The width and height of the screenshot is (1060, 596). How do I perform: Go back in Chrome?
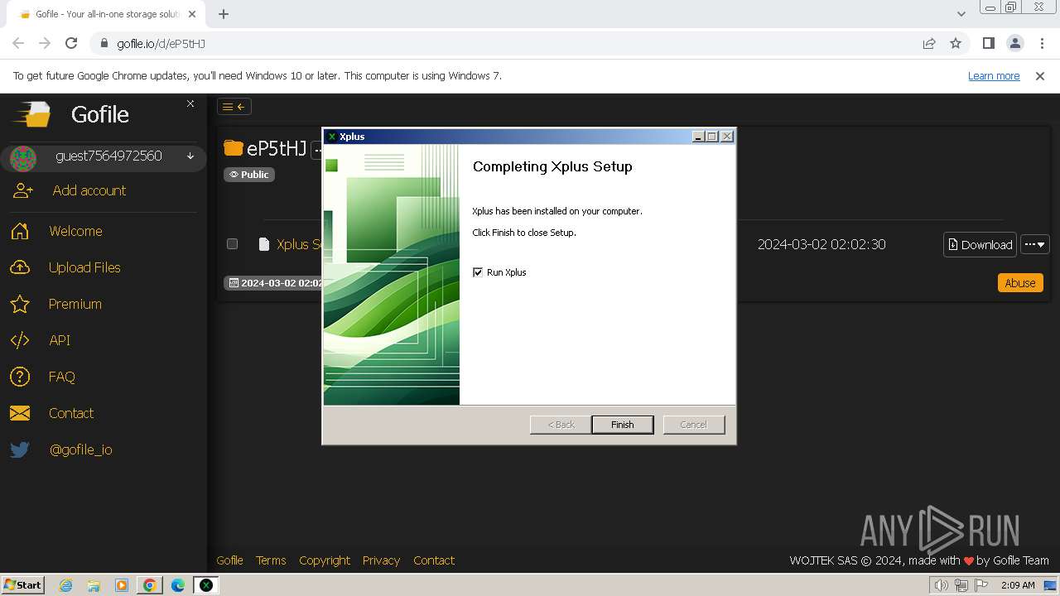point(18,43)
